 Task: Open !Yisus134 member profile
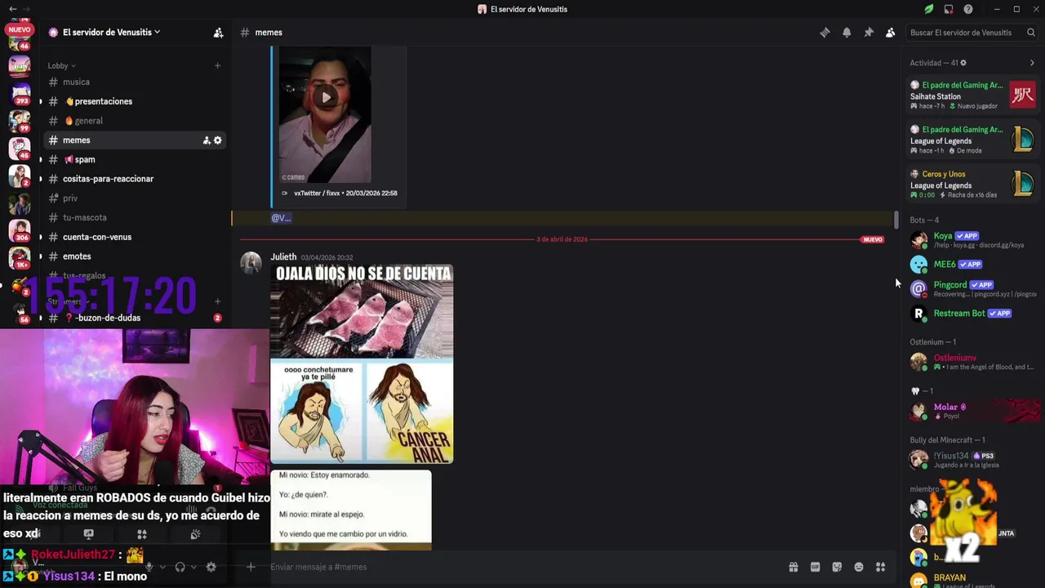tap(972, 460)
